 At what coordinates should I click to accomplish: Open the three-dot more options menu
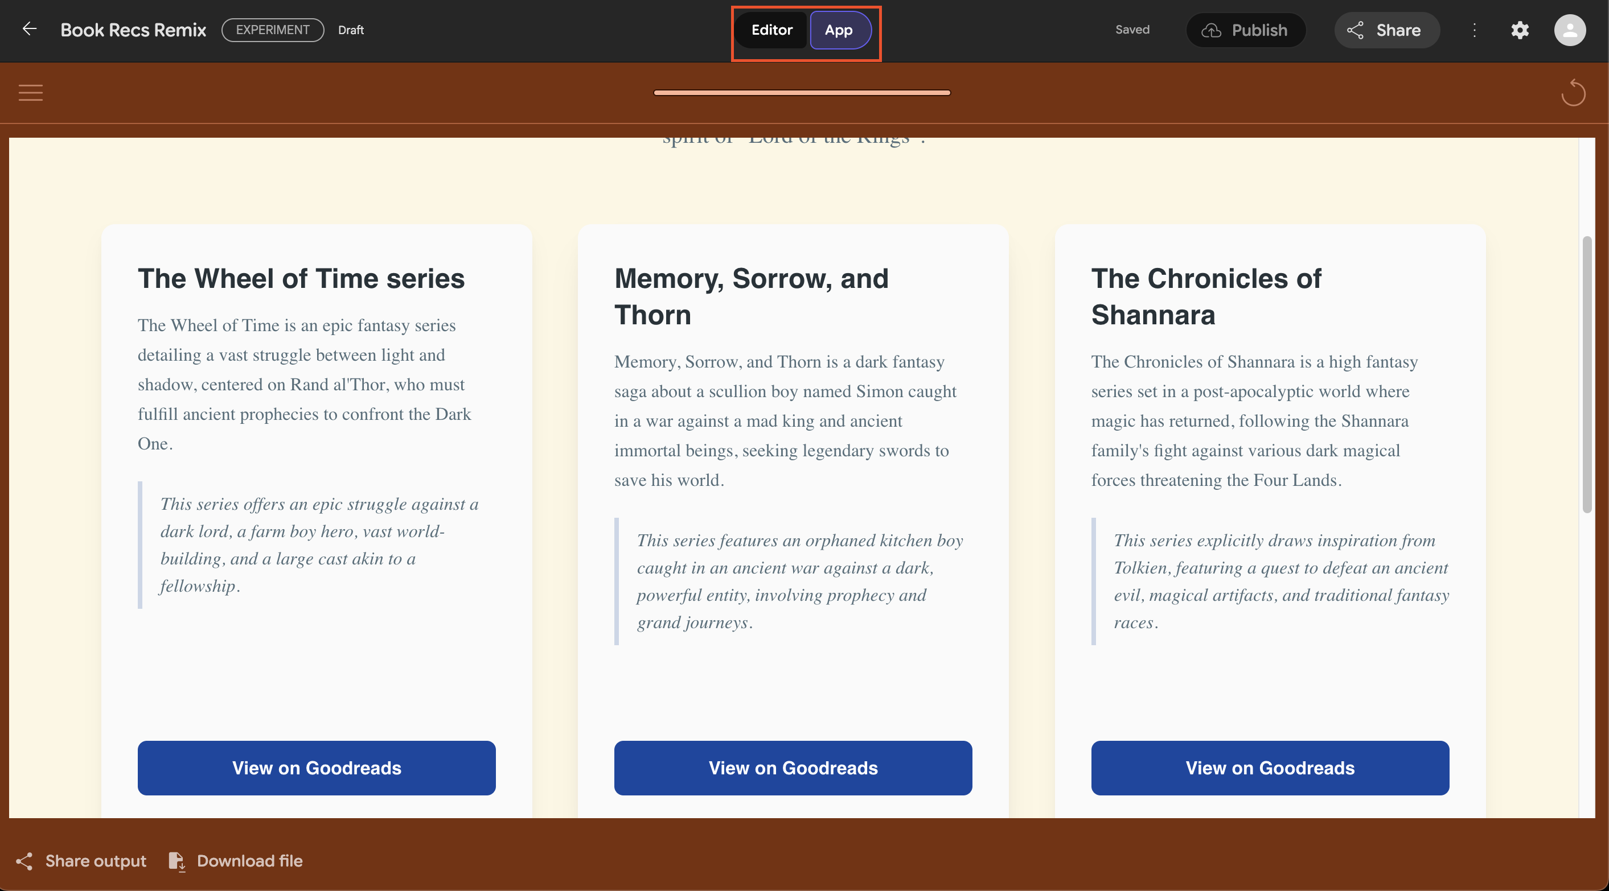(x=1474, y=30)
